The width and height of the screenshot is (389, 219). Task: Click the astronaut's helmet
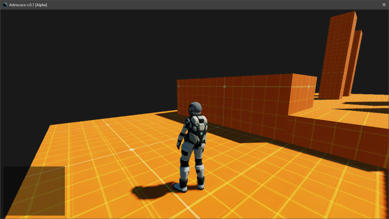tap(195, 108)
